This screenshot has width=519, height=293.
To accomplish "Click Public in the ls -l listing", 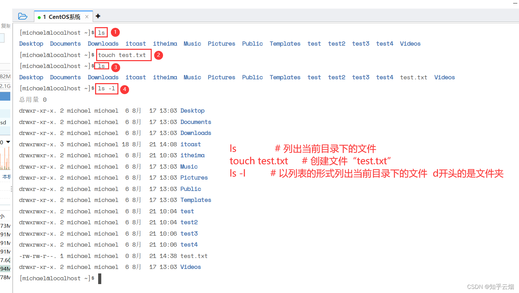I will (191, 189).
